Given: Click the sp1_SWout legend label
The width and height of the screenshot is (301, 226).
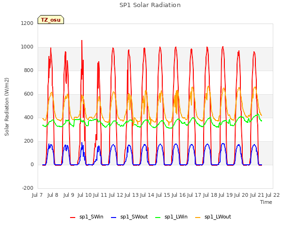Looking at the screenshot, I should pos(134,217).
